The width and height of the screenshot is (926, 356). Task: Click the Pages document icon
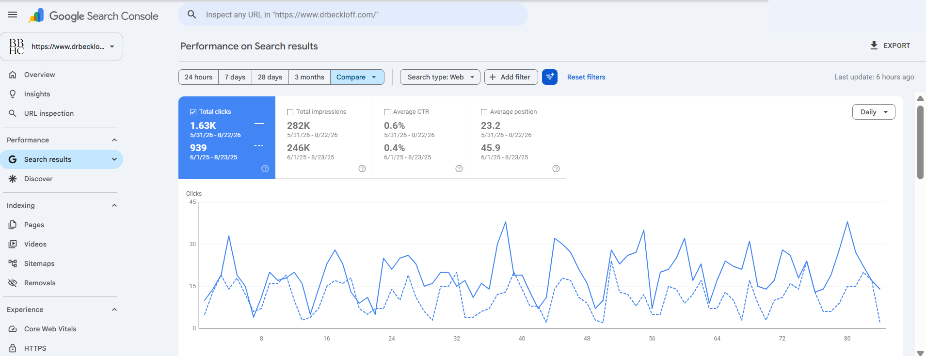pyautogui.click(x=13, y=225)
